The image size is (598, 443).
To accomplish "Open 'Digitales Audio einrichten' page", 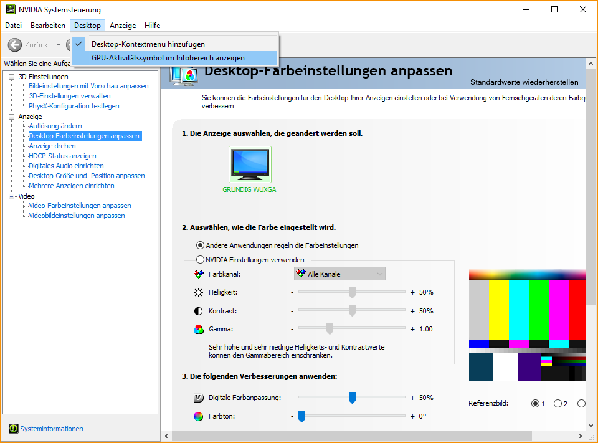I will [67, 166].
